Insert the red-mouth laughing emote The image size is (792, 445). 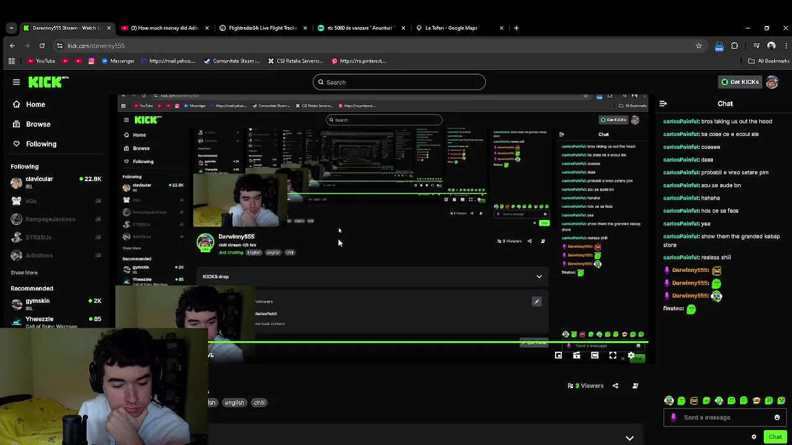(756, 400)
